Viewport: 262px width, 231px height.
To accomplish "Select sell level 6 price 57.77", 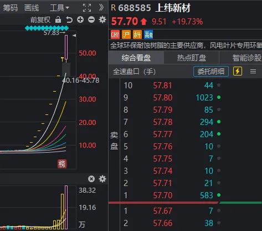I will (163, 134).
